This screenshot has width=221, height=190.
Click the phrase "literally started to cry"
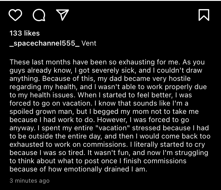point(169,145)
